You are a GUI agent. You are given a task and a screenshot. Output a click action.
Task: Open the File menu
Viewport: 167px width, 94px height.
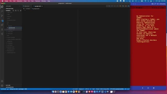tap(10, 1)
